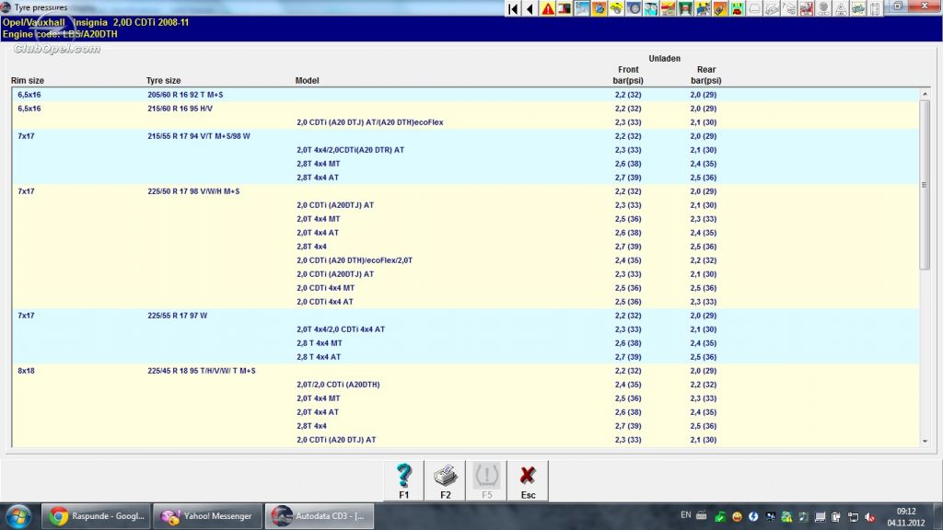
Task: Click the table scrollbar down arrow
Action: pos(925,441)
